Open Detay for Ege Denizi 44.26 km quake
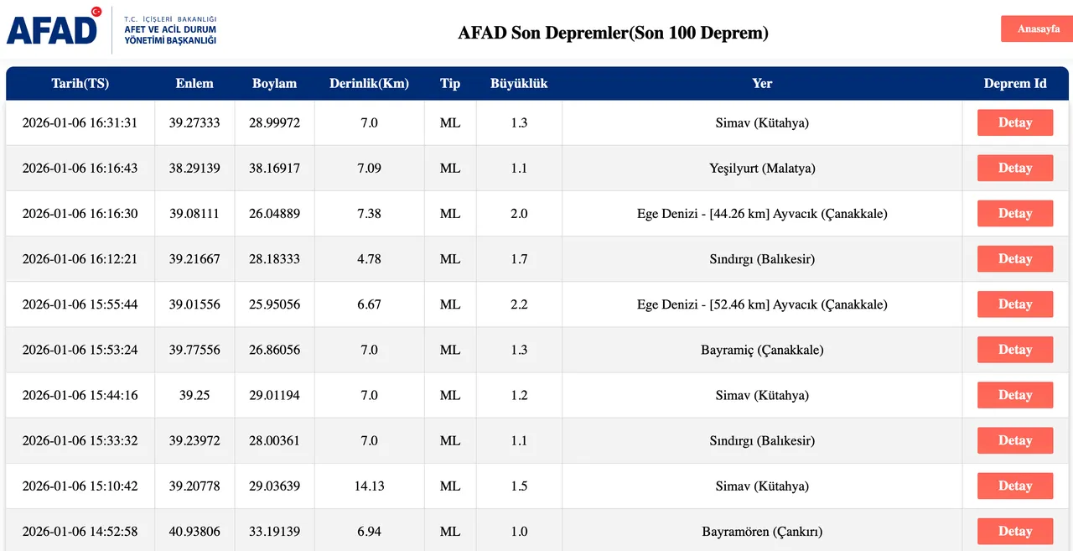Screen dimensions: 1073x551 1015,213
